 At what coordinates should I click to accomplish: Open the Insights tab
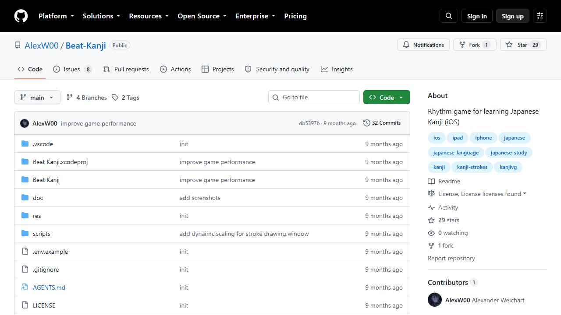(x=337, y=69)
